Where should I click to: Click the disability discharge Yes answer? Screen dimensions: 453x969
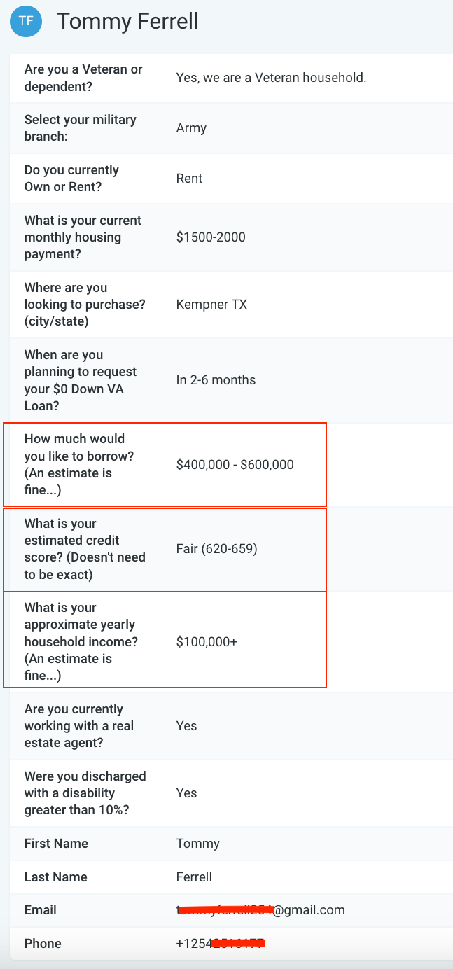[186, 793]
